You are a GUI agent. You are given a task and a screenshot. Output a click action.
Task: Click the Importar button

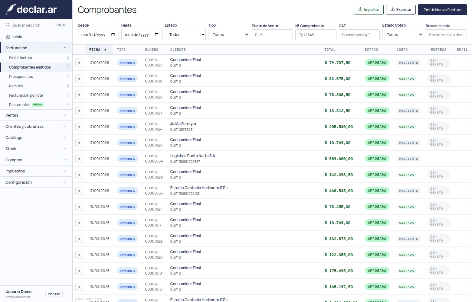369,10
